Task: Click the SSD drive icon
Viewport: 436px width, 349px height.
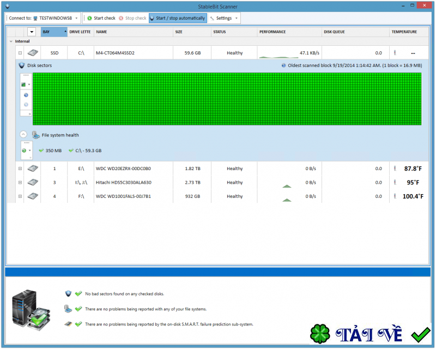Action: coord(34,53)
